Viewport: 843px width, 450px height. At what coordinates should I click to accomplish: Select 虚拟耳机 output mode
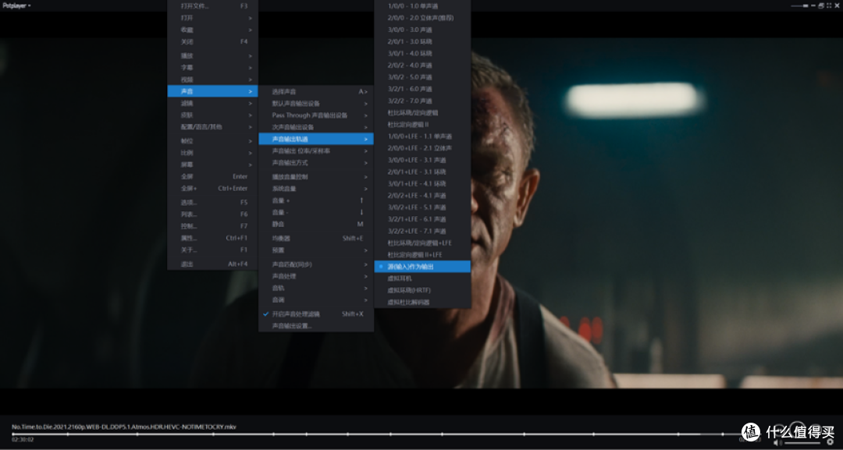pyautogui.click(x=422, y=278)
